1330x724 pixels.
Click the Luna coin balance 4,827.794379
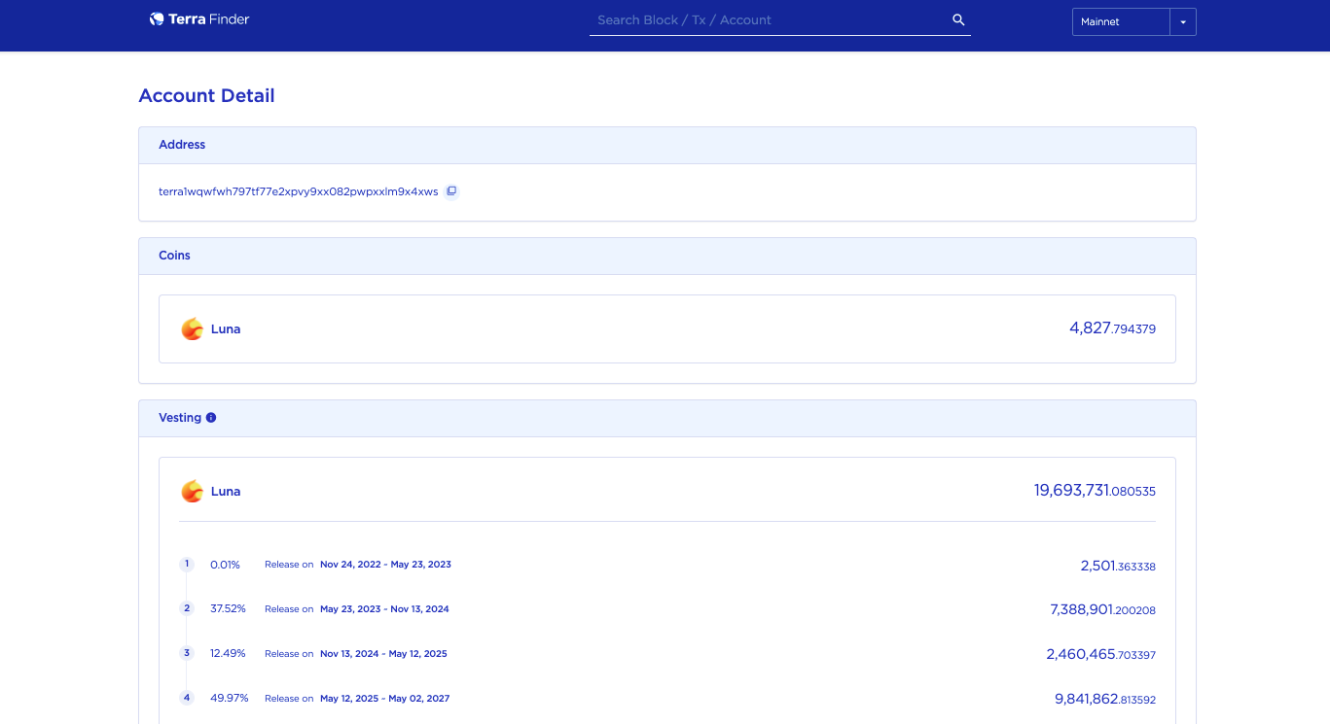tap(1112, 328)
